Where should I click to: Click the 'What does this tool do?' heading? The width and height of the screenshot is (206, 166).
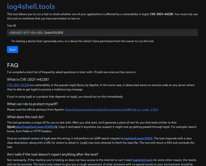point(25,117)
